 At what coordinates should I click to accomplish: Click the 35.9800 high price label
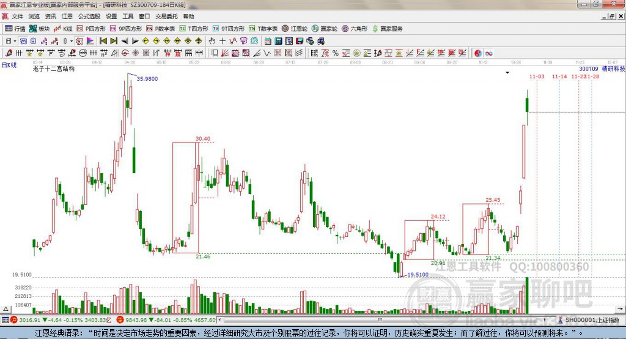point(147,79)
